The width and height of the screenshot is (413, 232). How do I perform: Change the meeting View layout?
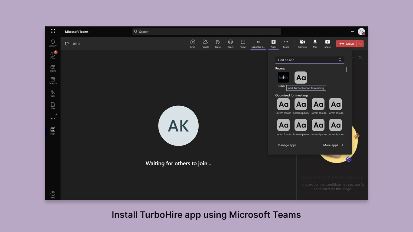tap(243, 44)
